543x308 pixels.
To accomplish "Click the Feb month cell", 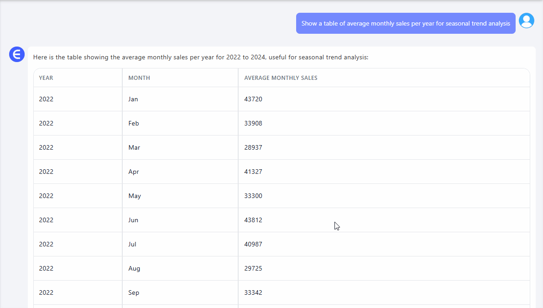I will [x=134, y=123].
